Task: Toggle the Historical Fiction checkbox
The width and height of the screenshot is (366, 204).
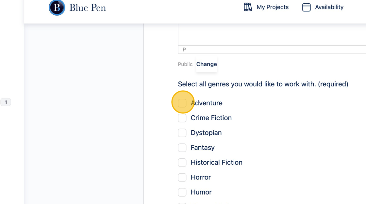Action: click(182, 163)
